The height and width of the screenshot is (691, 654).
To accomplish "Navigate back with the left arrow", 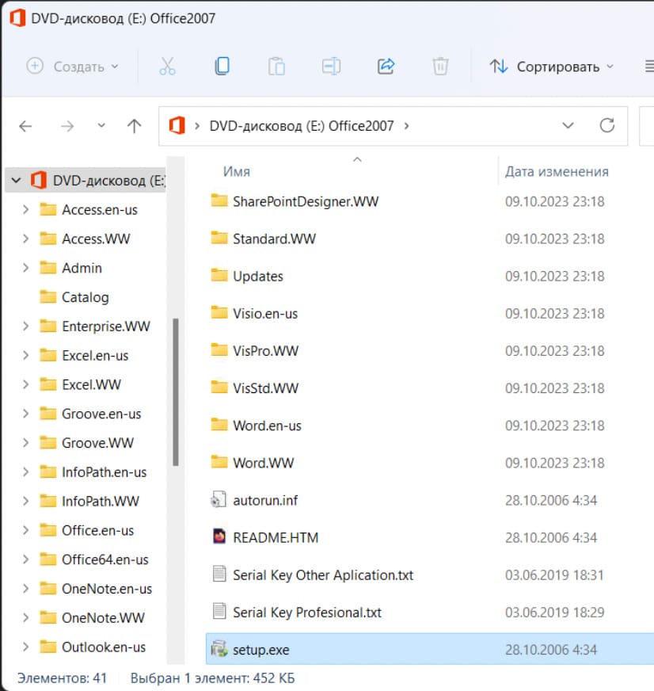I will [26, 126].
